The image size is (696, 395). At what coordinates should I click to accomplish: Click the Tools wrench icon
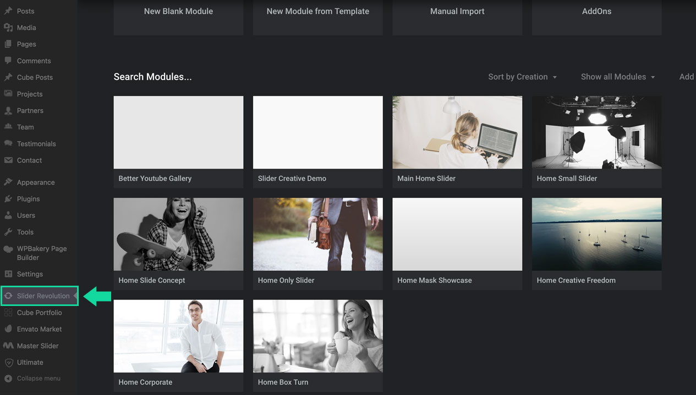[8, 232]
